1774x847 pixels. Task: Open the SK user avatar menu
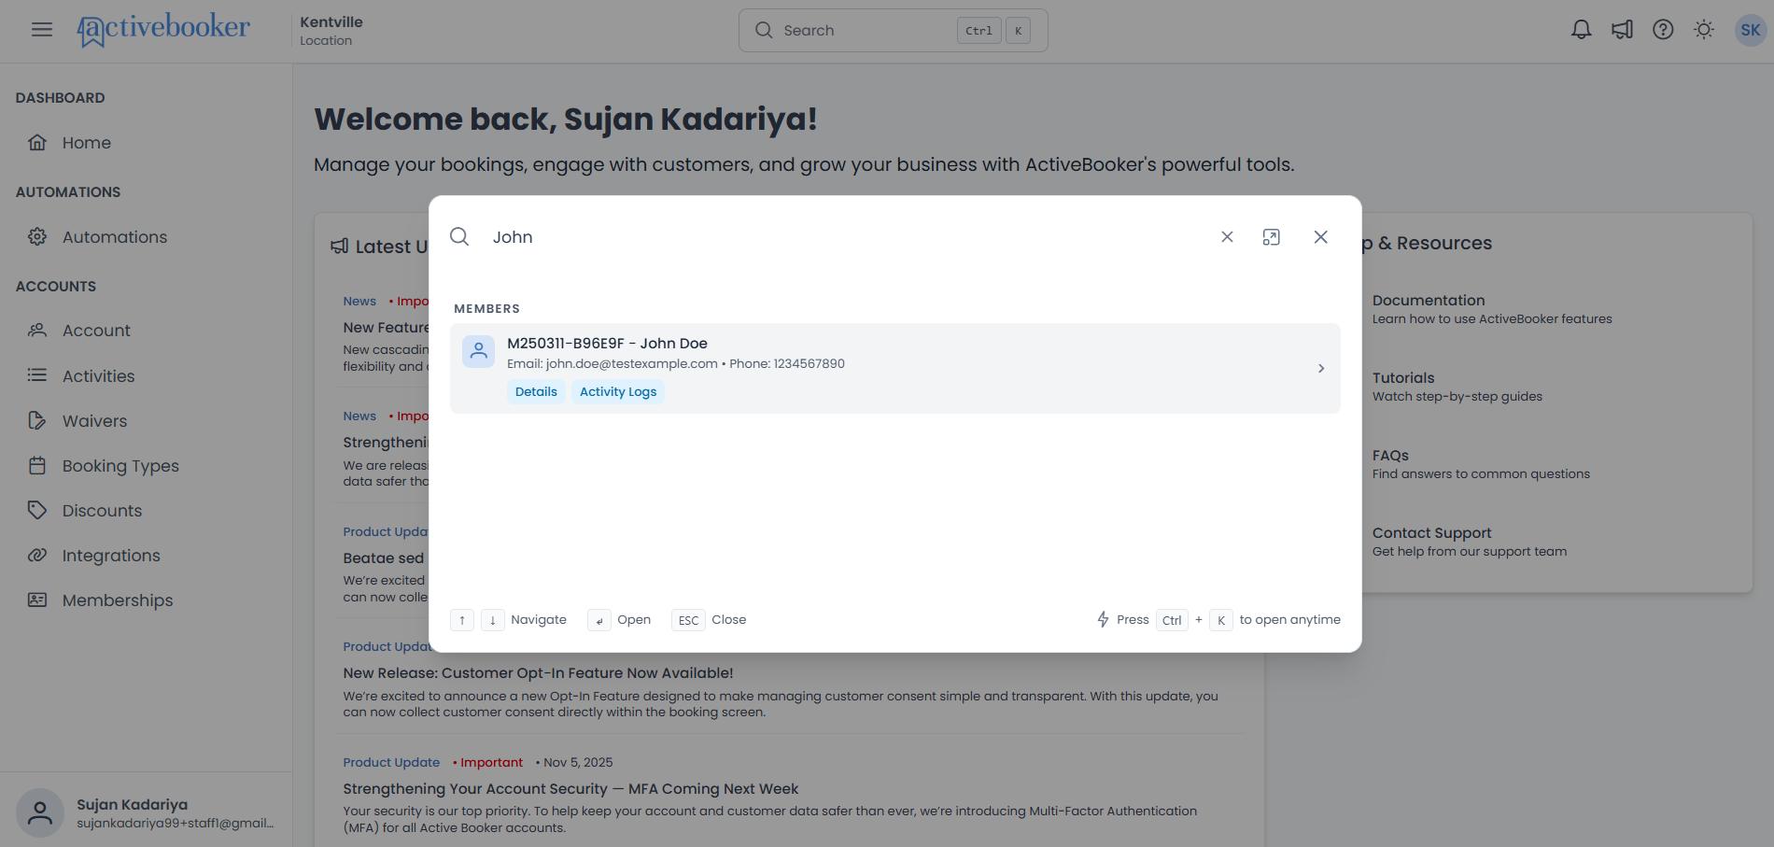(1751, 30)
